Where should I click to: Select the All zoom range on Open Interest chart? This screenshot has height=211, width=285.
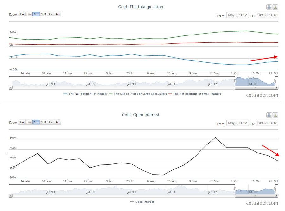pyautogui.click(x=57, y=122)
